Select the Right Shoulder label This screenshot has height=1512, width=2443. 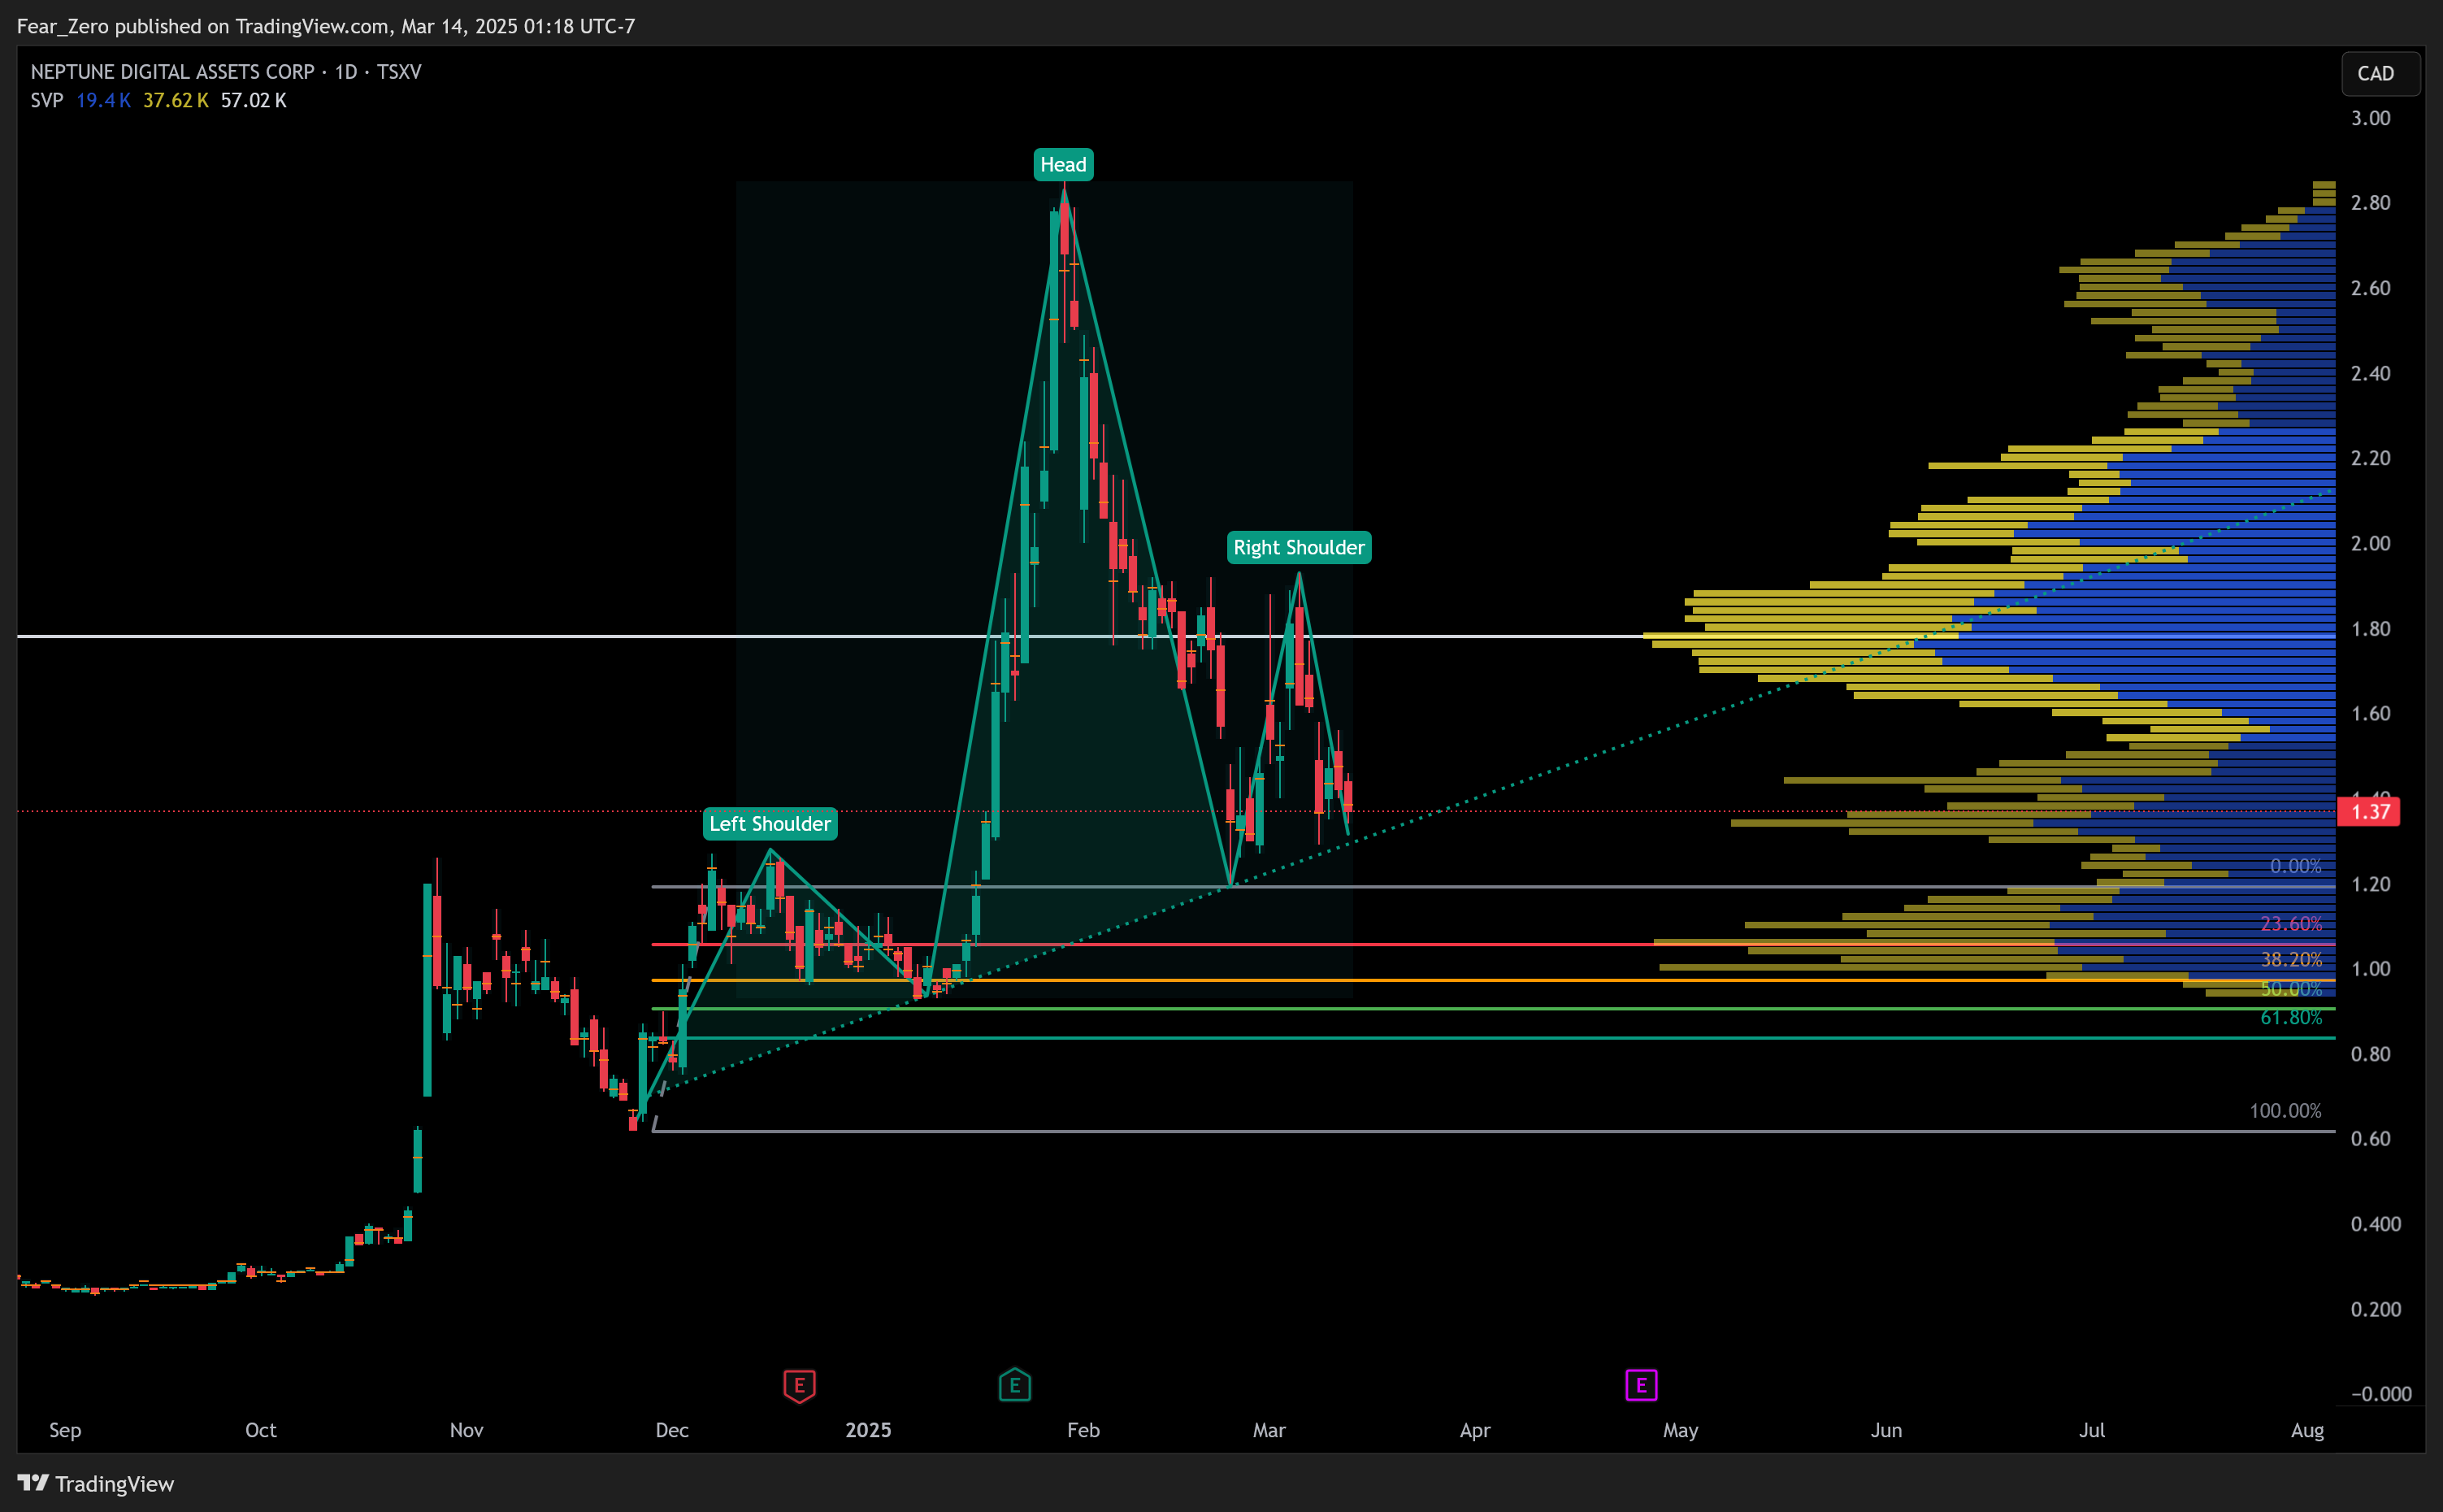click(x=1299, y=548)
